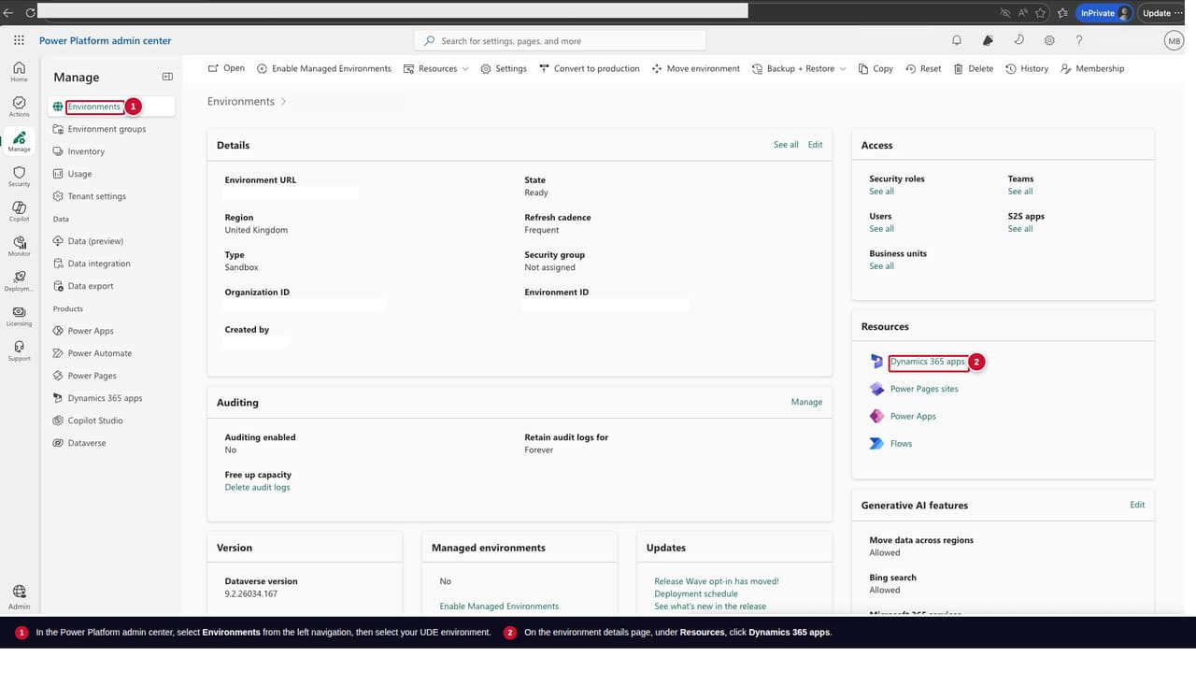Select Data integration in navigation
The height and width of the screenshot is (685, 1196).
pos(99,264)
